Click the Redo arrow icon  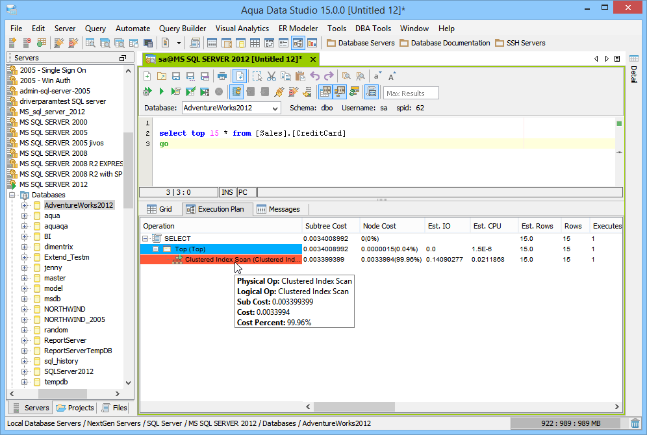(329, 76)
